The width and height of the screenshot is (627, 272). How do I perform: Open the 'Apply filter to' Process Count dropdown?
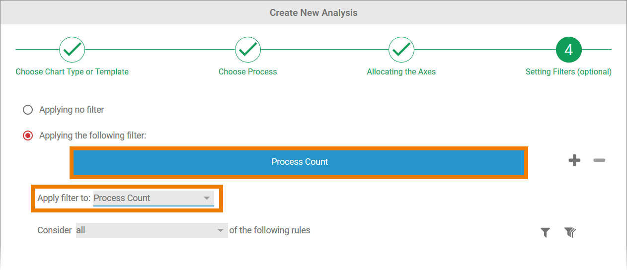pos(154,198)
